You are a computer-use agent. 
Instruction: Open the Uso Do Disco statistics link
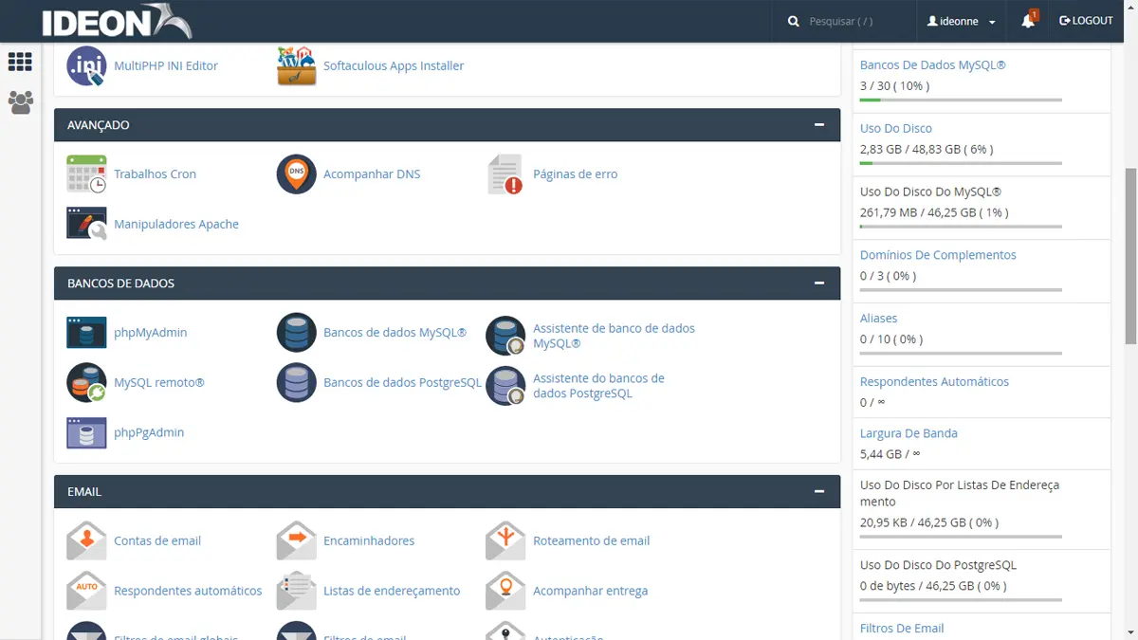[895, 127]
